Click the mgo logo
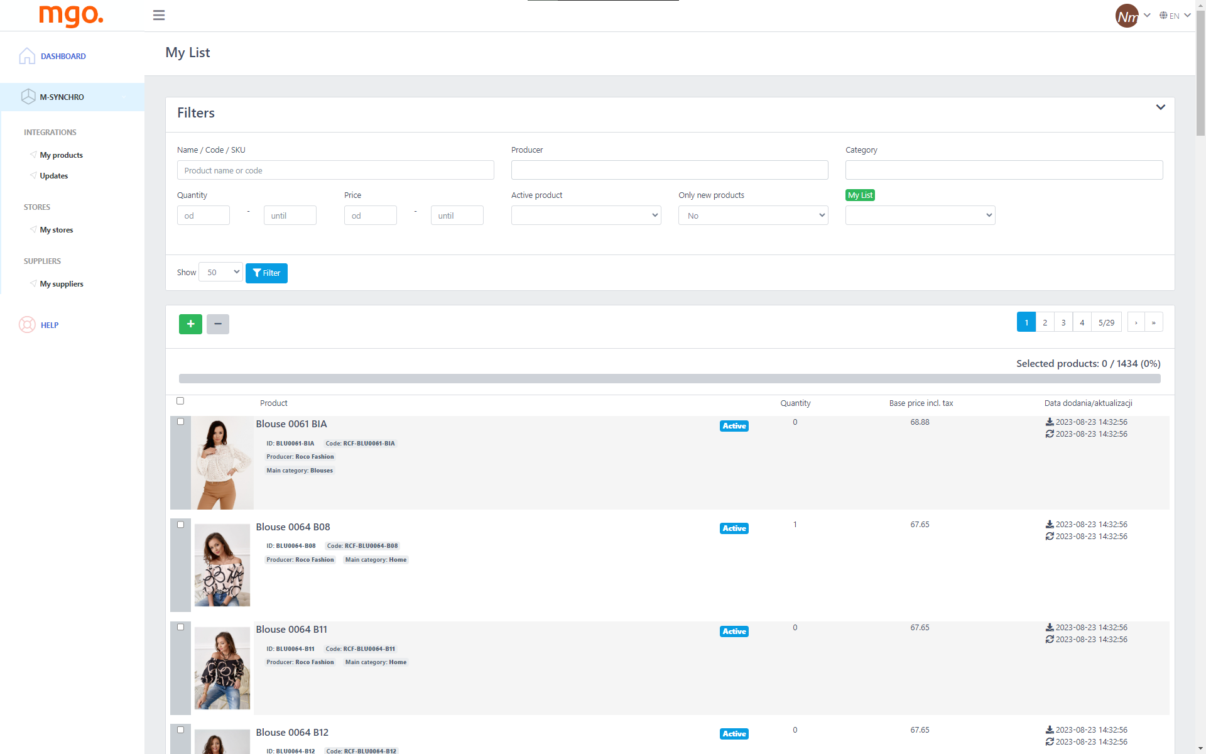The image size is (1206, 754). 71,15
